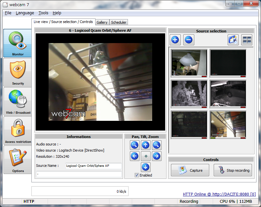Zoom out the camera
261x207 pixels.
click(x=135, y=145)
